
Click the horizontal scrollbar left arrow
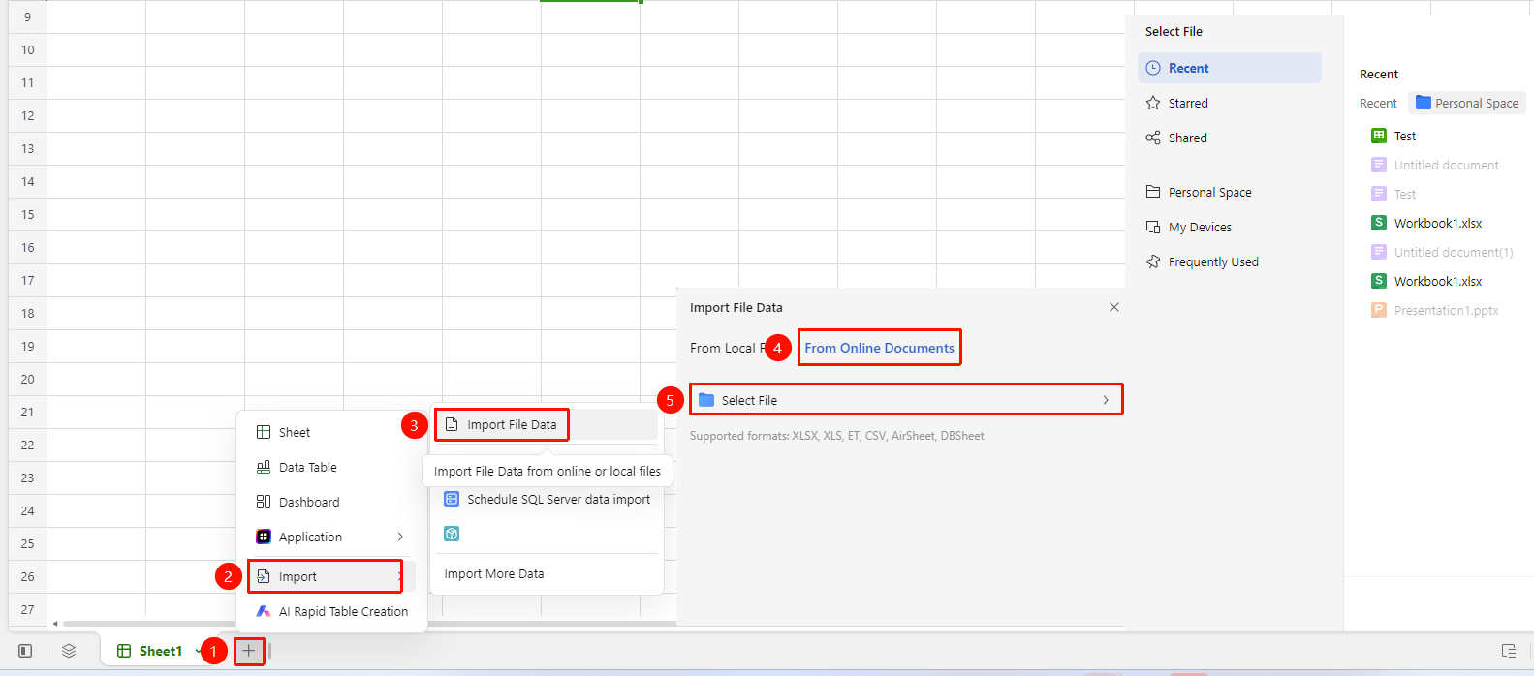coord(55,624)
